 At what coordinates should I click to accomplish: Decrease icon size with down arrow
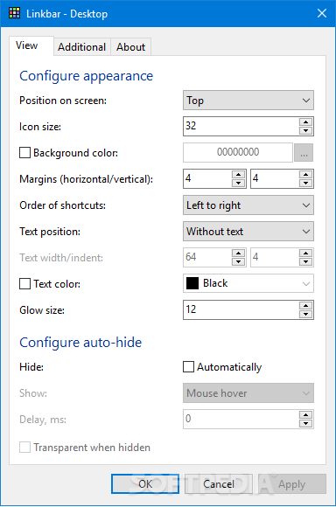pos(305,130)
